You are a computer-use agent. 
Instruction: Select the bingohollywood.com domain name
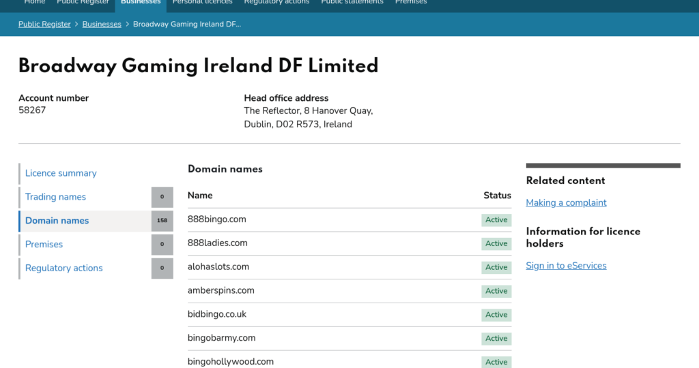(231, 362)
